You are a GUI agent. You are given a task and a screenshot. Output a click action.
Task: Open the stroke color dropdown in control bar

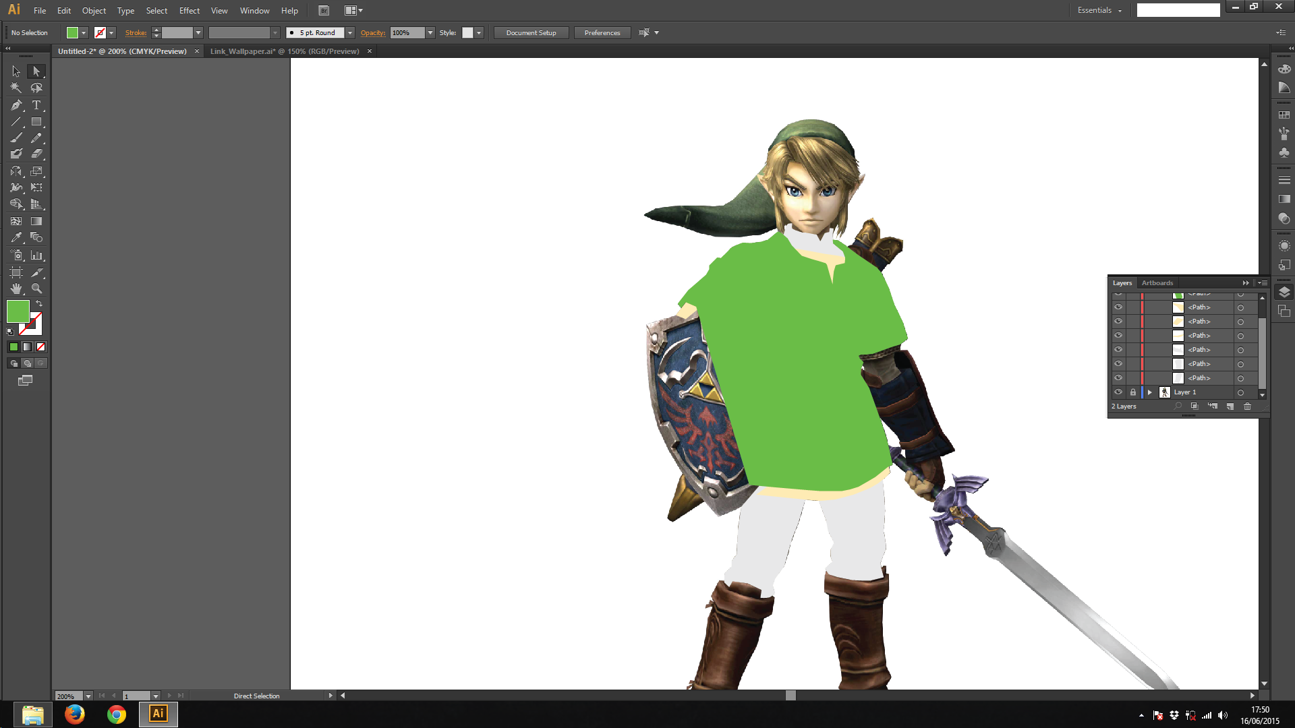(x=111, y=33)
